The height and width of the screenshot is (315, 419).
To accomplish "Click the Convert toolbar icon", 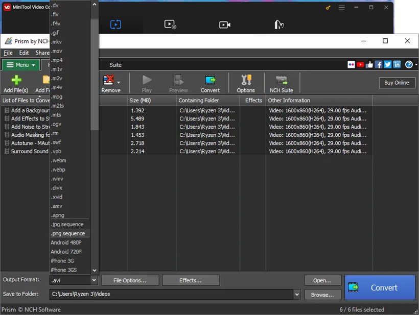I will pyautogui.click(x=211, y=80).
